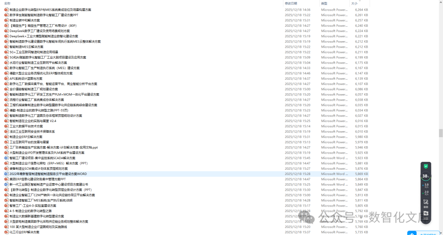The image size is (443, 235).
Task: Sort files by 修改日期 column header
Action: (291, 3)
